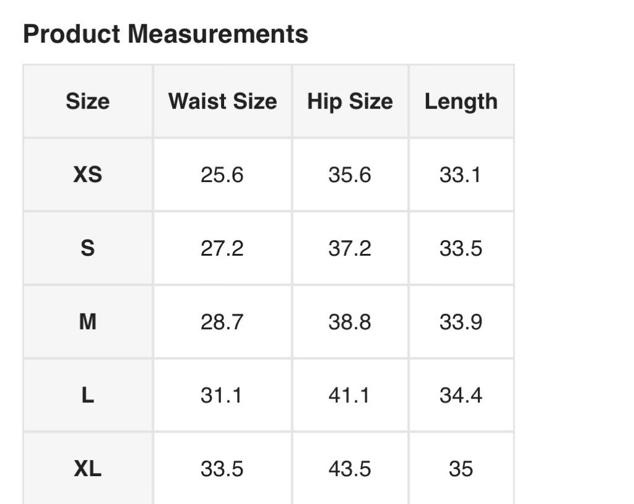Select the L length value 34.4
This screenshot has height=504, width=634.
(461, 395)
